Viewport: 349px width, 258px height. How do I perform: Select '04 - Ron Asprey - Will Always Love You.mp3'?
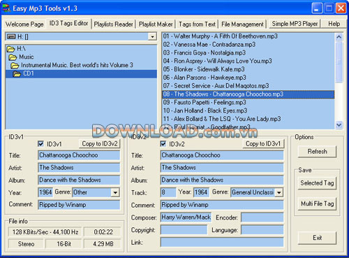coord(248,61)
